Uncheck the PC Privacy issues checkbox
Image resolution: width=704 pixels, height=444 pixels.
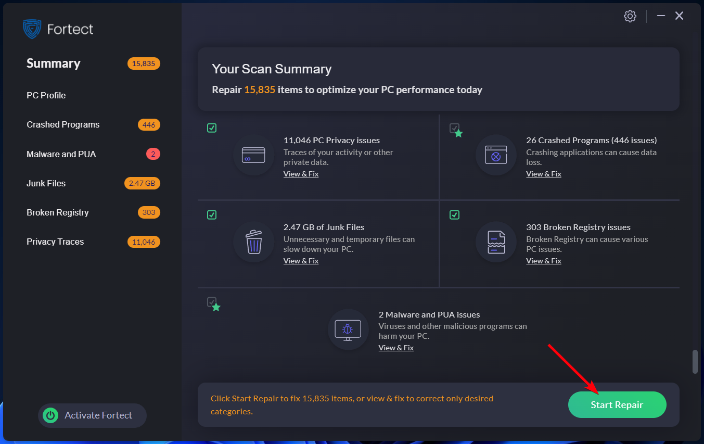coord(212,128)
